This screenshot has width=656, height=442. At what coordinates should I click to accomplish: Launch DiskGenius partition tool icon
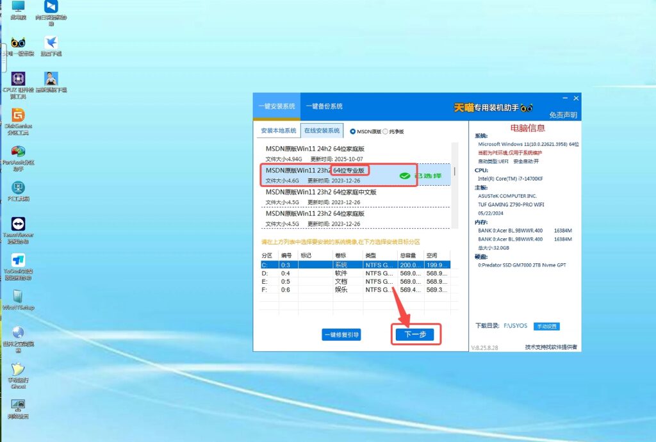(18, 115)
